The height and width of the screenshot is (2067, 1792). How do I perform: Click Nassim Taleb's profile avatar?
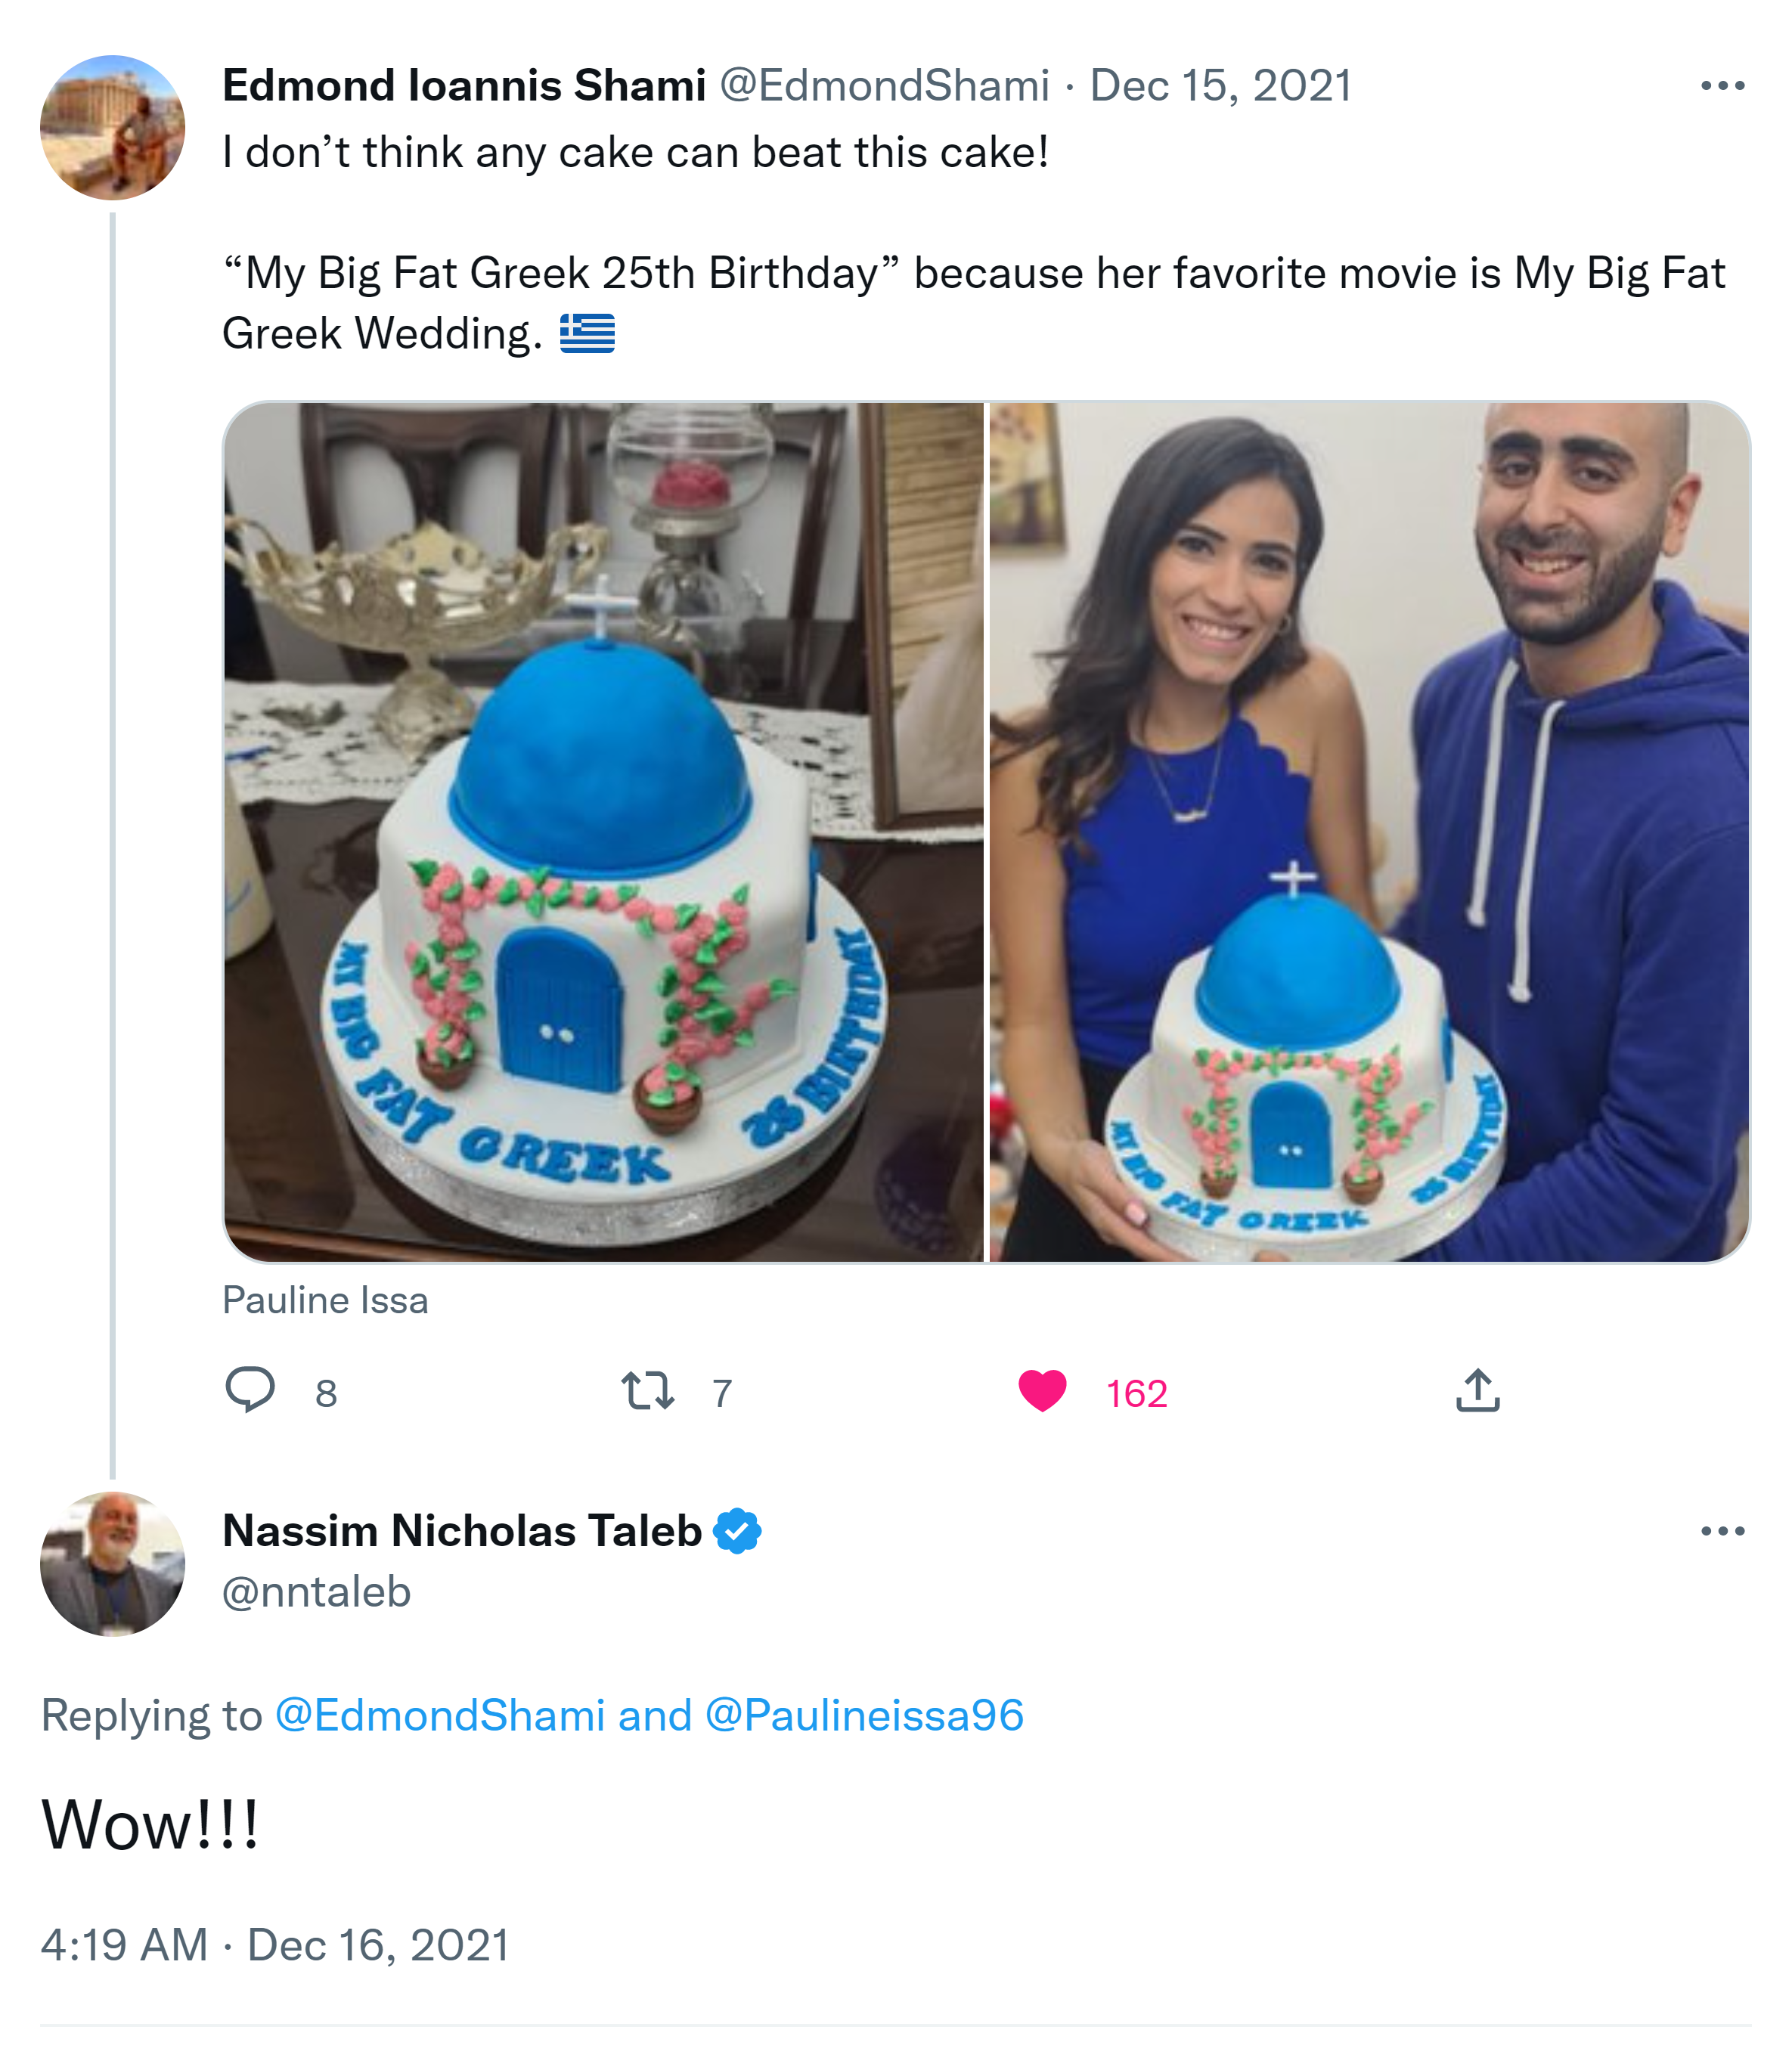[x=113, y=1564]
